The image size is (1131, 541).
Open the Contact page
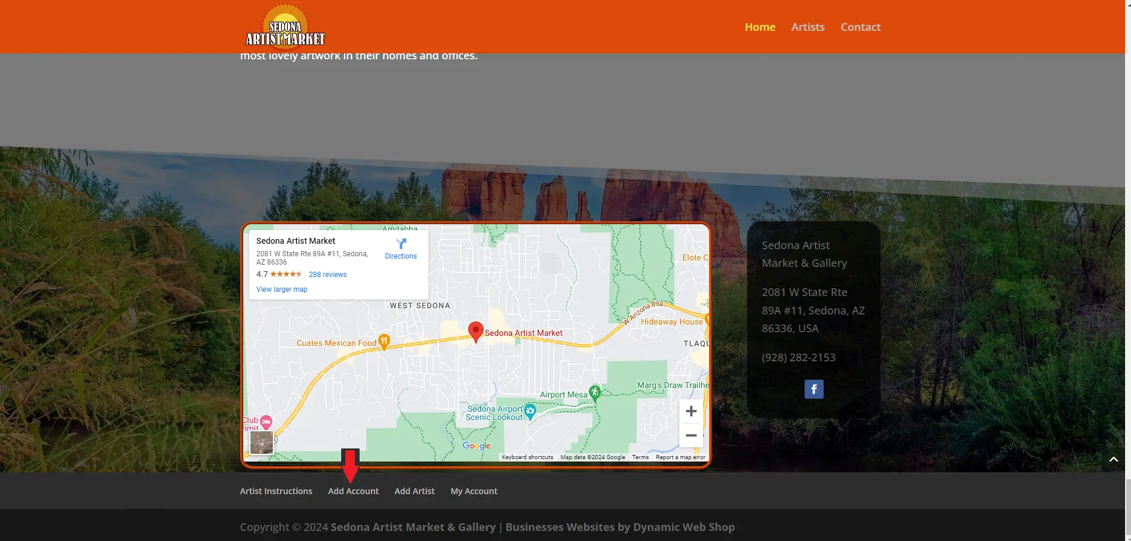coord(860,27)
